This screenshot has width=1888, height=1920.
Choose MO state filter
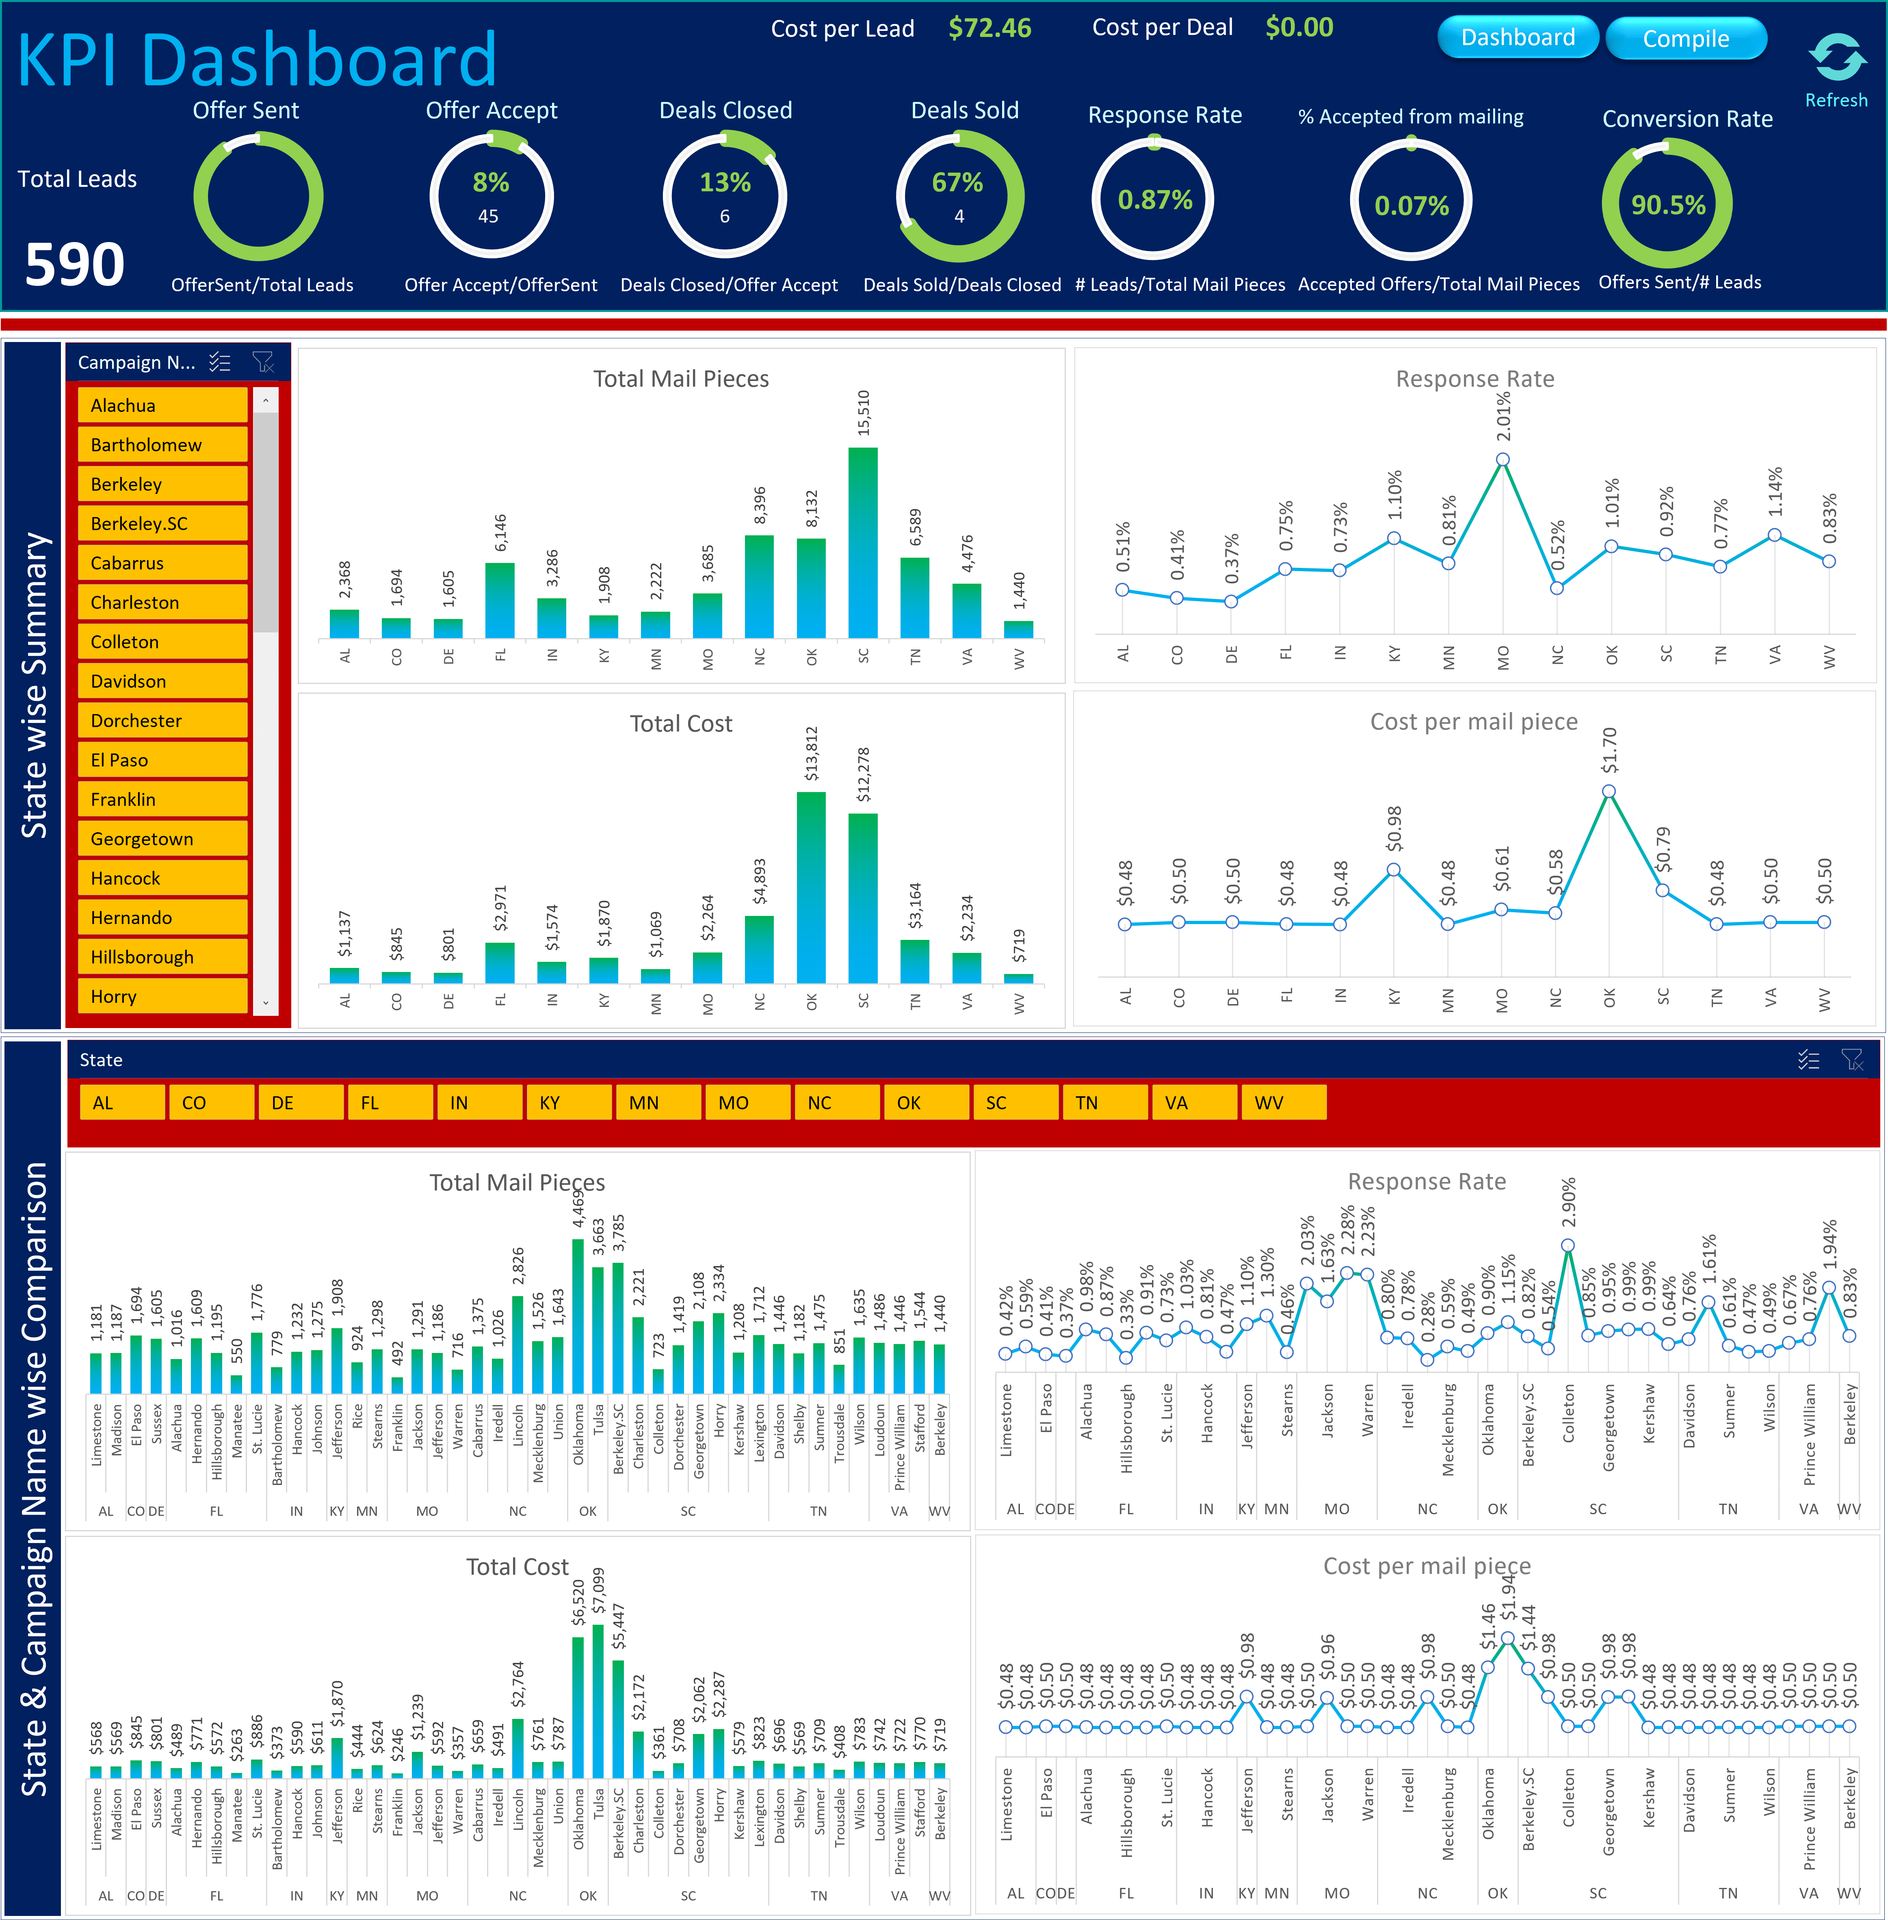[748, 1103]
